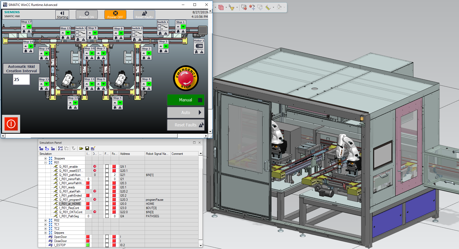Click the Motor 1 control icon
The image size is (459, 249).
point(199,46)
